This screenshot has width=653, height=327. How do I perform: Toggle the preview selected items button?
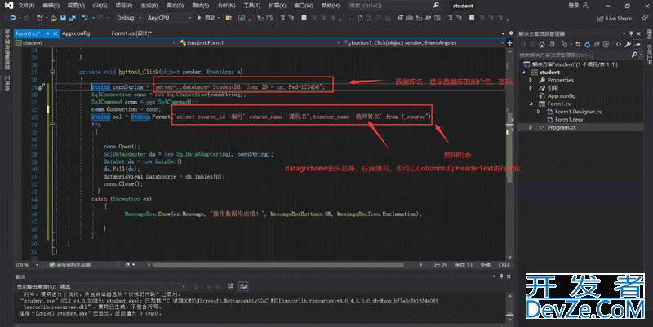[x=637, y=45]
